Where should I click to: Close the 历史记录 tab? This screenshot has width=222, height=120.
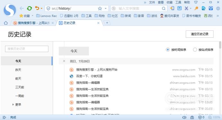(98, 23)
